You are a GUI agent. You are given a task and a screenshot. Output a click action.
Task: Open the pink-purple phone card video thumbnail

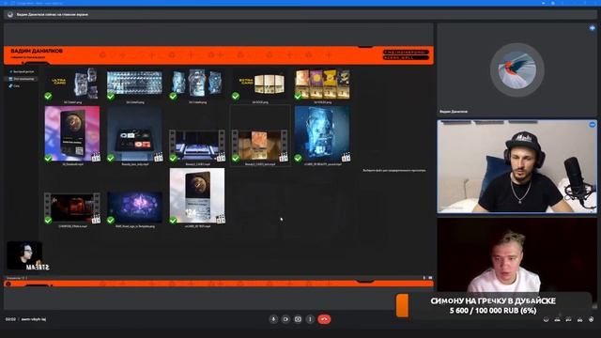(x=72, y=133)
